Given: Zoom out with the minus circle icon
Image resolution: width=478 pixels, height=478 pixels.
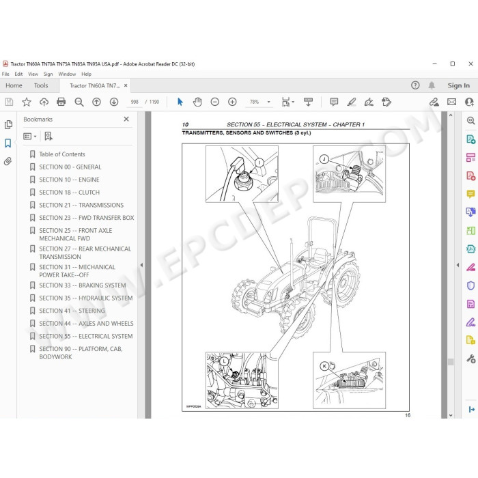Looking at the screenshot, I should click(215, 102).
